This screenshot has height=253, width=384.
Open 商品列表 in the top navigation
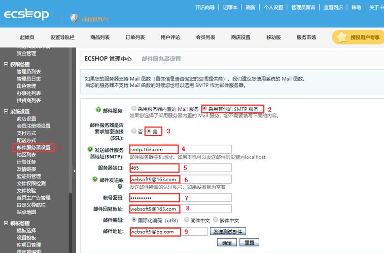pos(100,37)
